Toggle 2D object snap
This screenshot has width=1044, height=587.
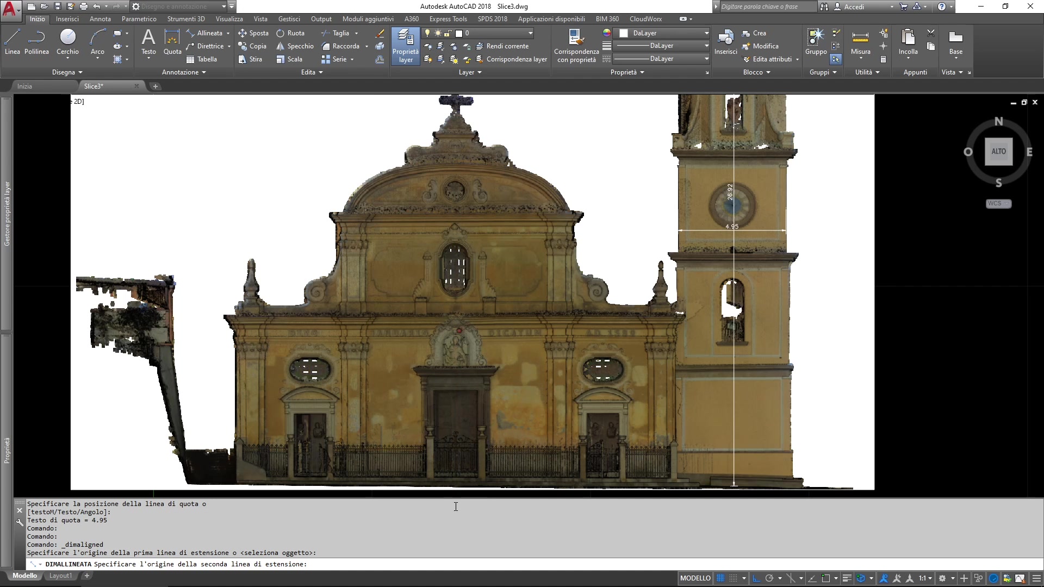tap(826, 578)
